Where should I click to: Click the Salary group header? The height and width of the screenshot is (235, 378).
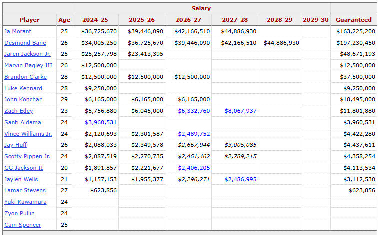point(201,8)
